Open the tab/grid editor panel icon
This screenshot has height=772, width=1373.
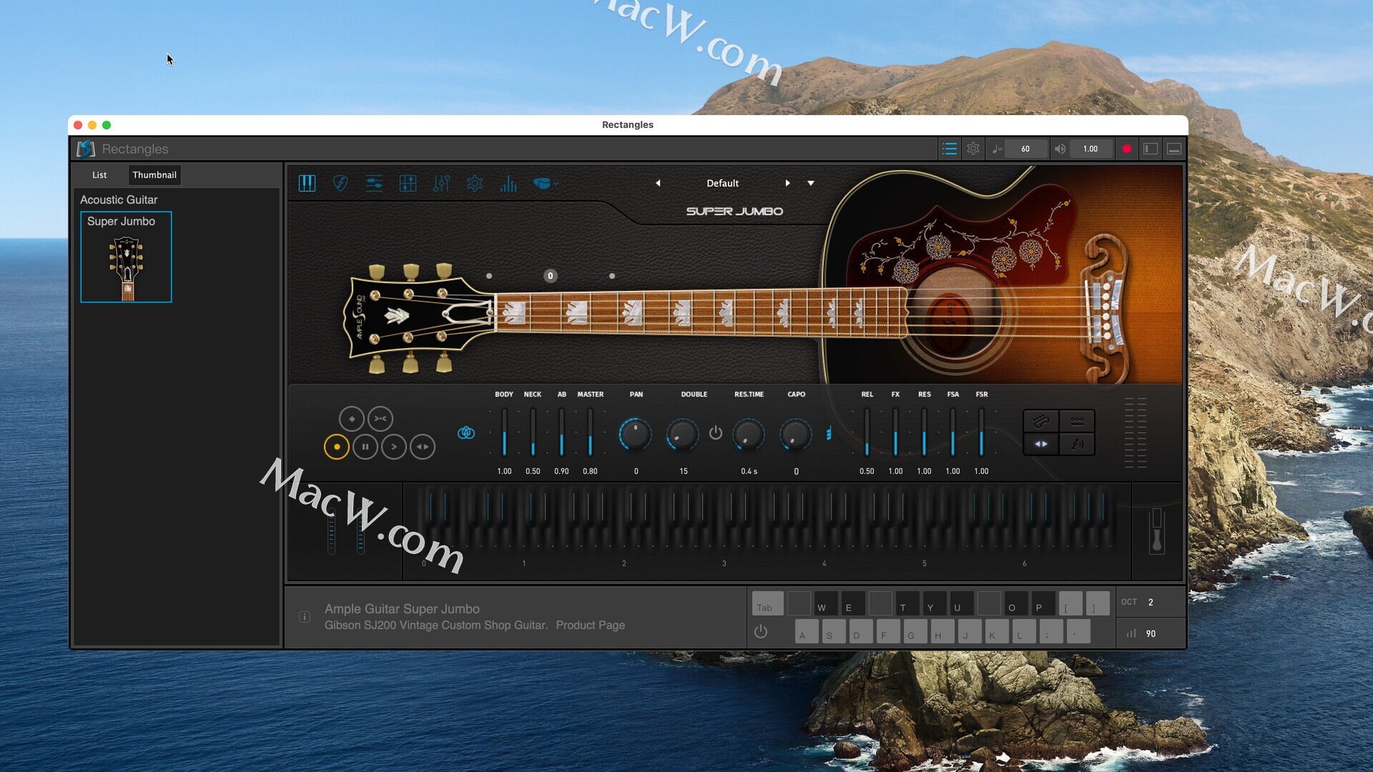[408, 184]
